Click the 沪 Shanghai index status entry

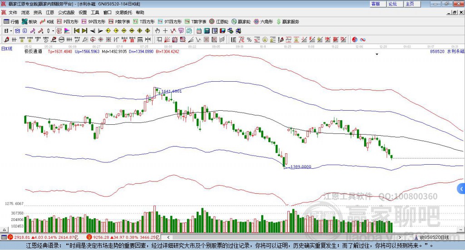(x=44, y=237)
